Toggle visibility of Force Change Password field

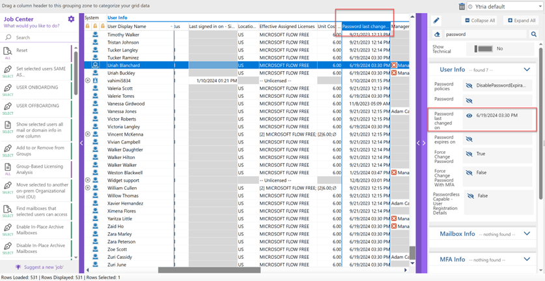pos(469,154)
